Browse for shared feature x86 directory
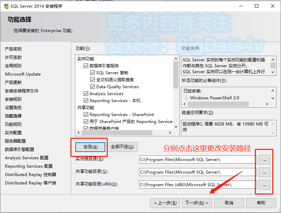The width and height of the screenshot is (281, 213). tap(264, 185)
